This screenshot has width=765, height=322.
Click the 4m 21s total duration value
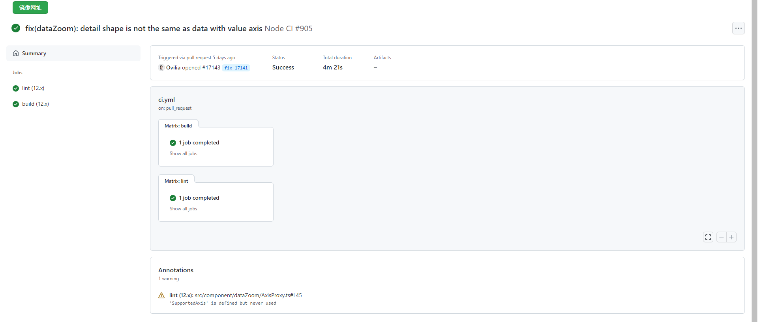coord(333,67)
